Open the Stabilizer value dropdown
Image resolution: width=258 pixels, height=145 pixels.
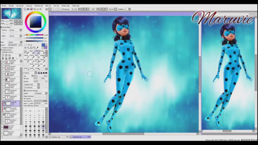(x=130, y=9)
